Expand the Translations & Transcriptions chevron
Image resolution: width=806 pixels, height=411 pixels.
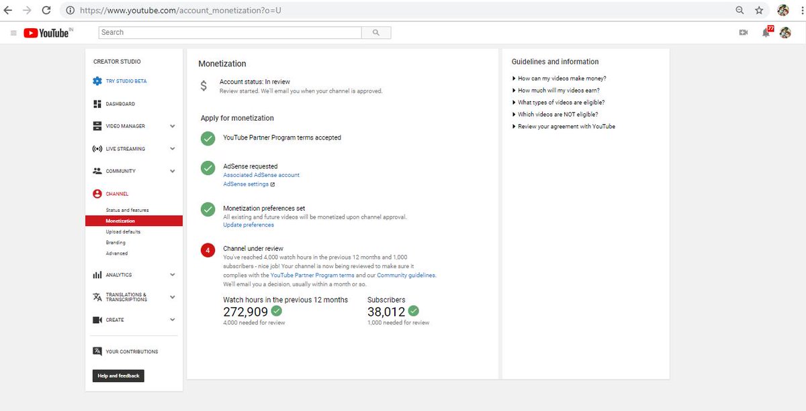click(173, 297)
